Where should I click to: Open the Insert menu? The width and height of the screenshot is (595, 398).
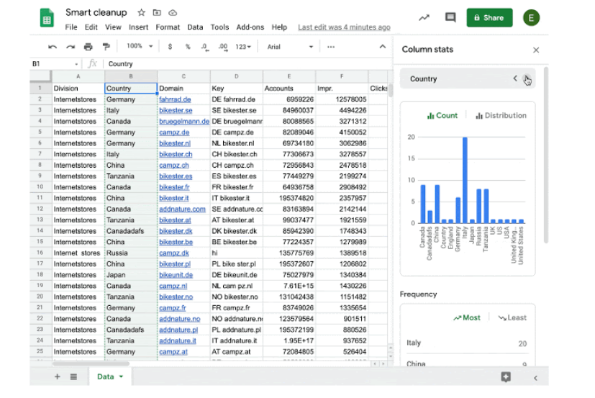pos(138,27)
